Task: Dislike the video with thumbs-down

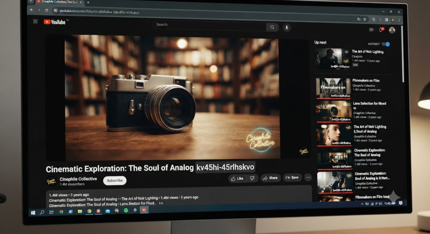Action: 252,178
